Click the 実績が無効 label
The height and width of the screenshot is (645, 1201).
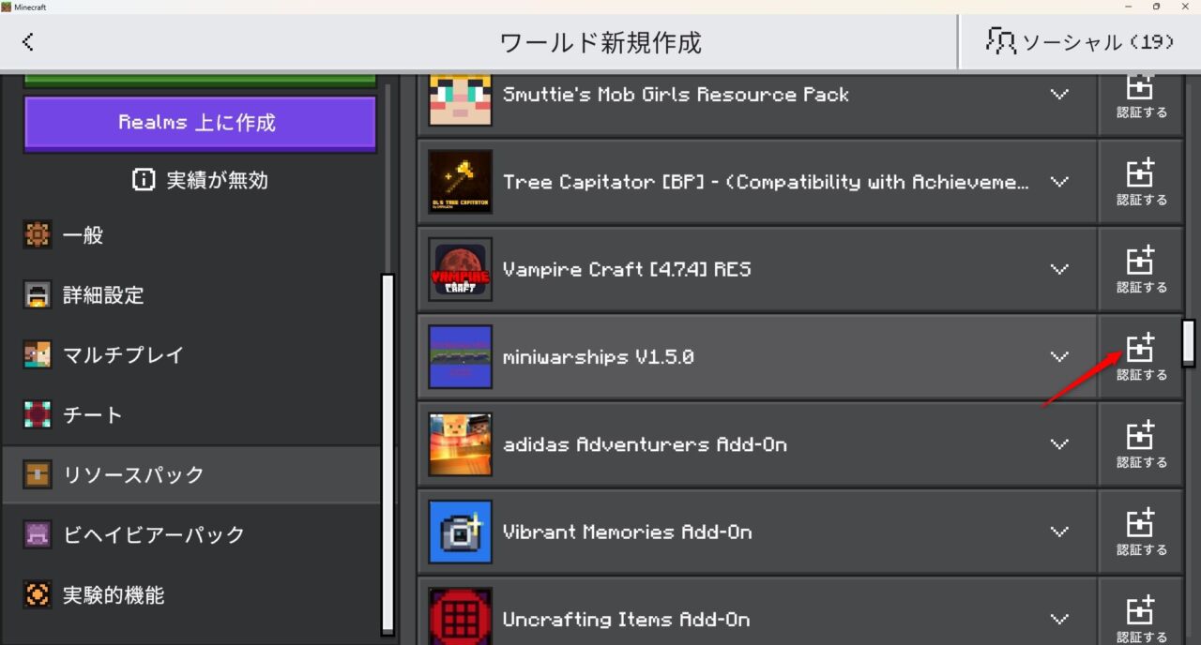click(x=217, y=181)
